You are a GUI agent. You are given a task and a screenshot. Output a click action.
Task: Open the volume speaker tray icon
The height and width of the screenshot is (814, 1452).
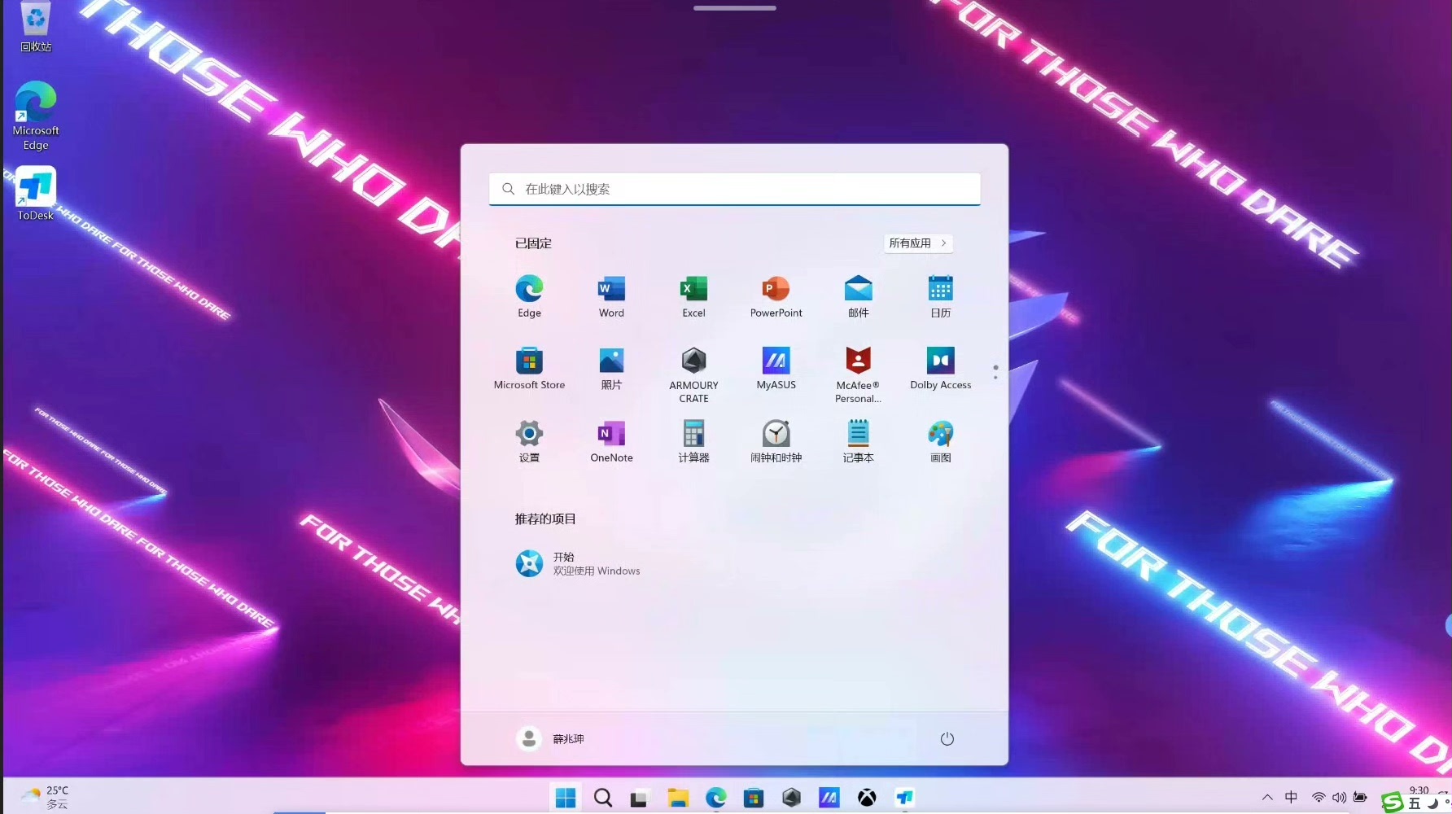point(1339,798)
